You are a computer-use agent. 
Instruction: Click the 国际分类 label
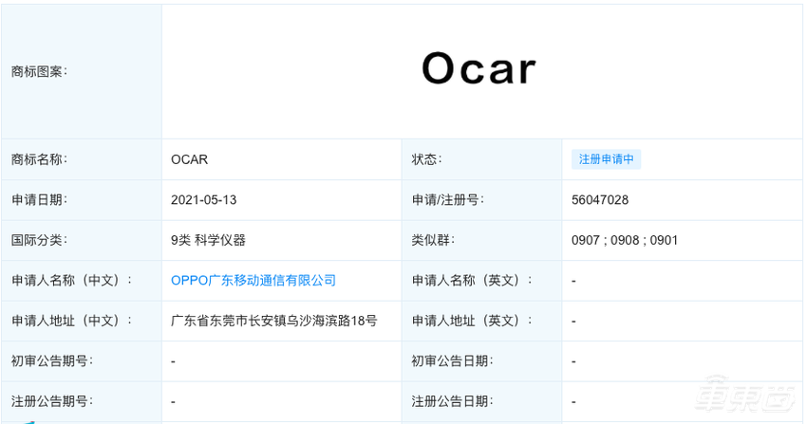[39, 240]
